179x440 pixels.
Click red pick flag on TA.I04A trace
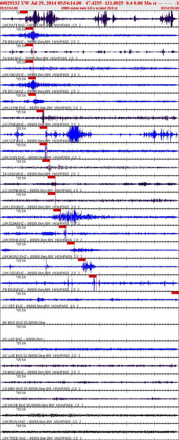coord(29,45)
